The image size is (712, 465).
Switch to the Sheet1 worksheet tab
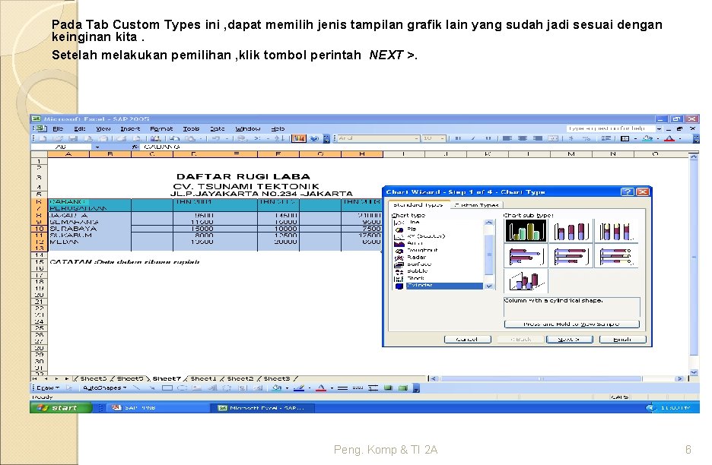pos(203,378)
